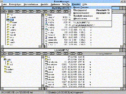Image resolution: width=126 pixels, height=94 pixels.
Task: Open the Verzeichnisse menu
Action: click(31, 4)
